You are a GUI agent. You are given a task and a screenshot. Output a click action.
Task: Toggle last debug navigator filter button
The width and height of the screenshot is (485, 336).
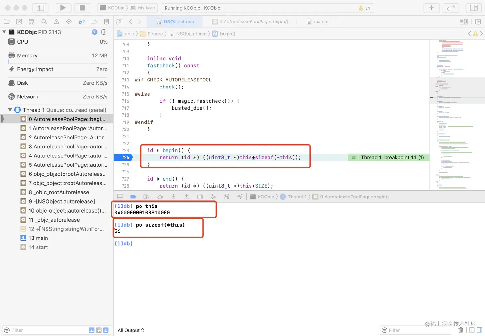[106, 330]
